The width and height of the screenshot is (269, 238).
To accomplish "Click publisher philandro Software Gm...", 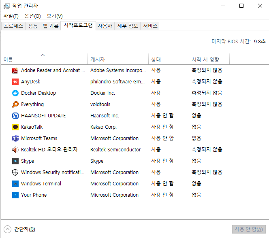I will [x=117, y=82].
